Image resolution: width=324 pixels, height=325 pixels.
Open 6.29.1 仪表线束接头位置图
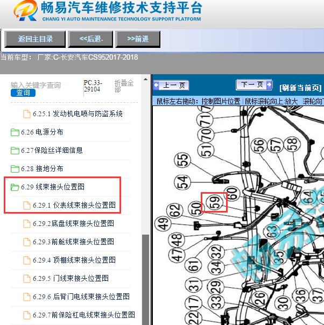pos(74,205)
